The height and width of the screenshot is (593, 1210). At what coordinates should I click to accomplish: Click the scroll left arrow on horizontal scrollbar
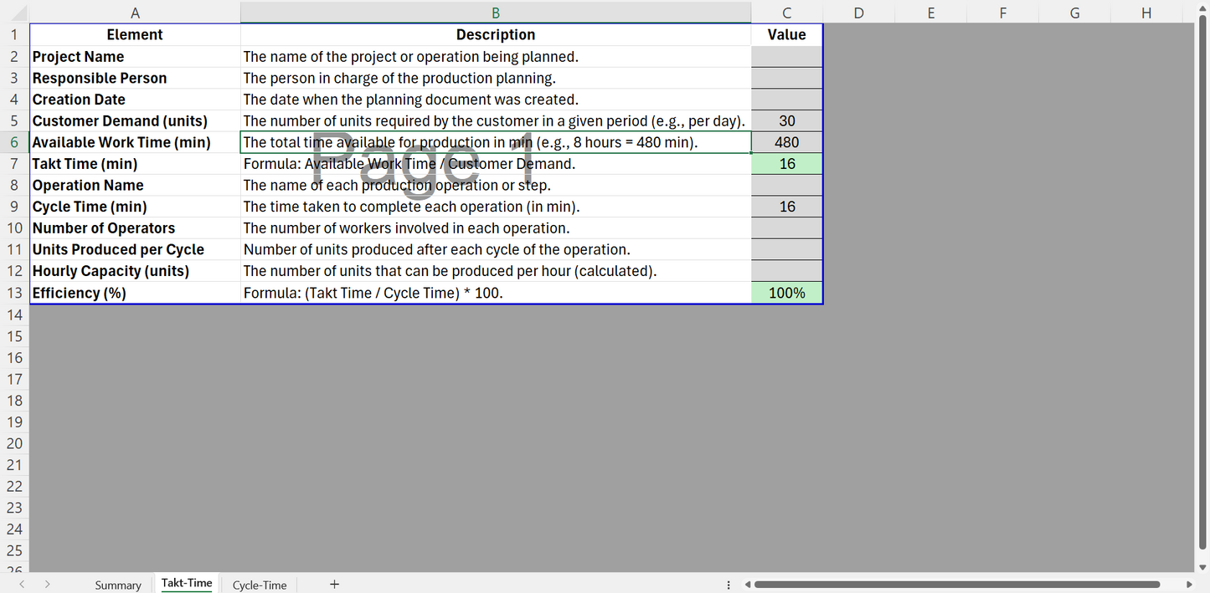click(x=748, y=585)
